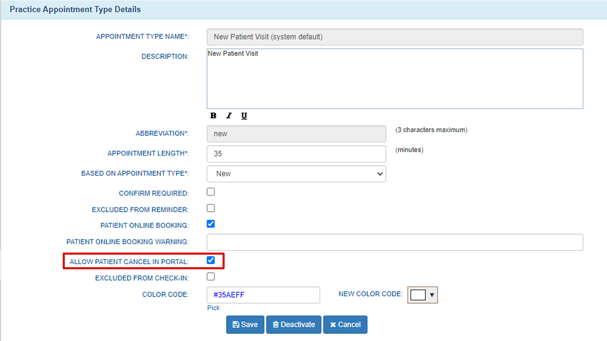Click inside the Description text area

coord(395,79)
